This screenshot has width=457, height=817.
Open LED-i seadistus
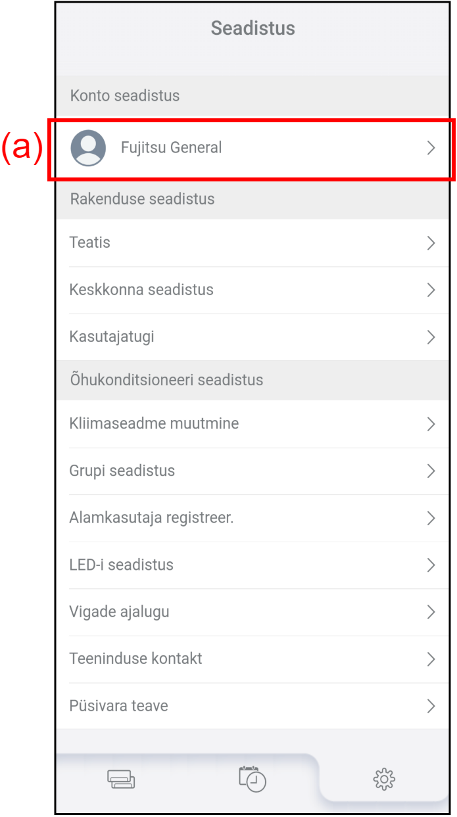pos(253,565)
